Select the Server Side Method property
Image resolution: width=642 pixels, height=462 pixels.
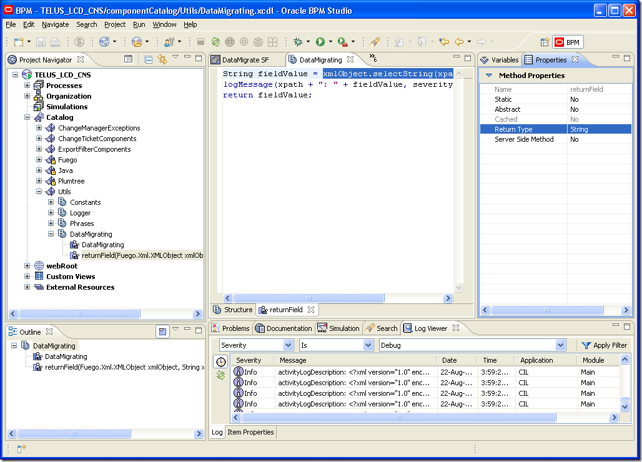pyautogui.click(x=555, y=139)
